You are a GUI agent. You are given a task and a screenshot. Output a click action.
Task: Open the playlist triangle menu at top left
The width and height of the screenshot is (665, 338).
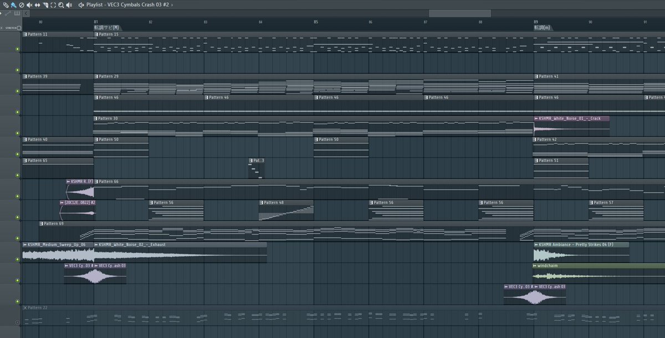[1, 13]
